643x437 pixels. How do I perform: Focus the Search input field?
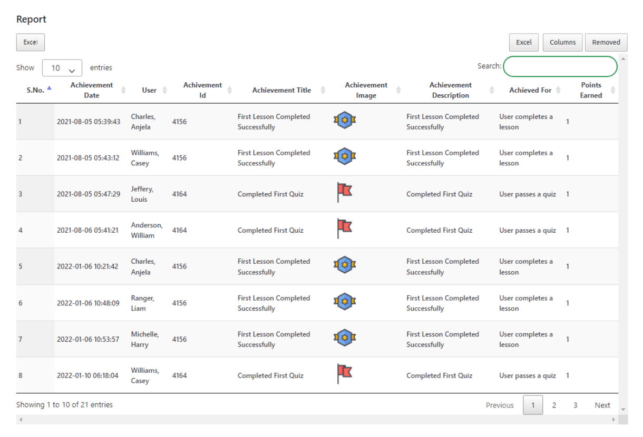560,66
